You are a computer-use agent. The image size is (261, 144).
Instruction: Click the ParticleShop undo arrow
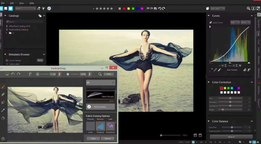(x=13, y=74)
